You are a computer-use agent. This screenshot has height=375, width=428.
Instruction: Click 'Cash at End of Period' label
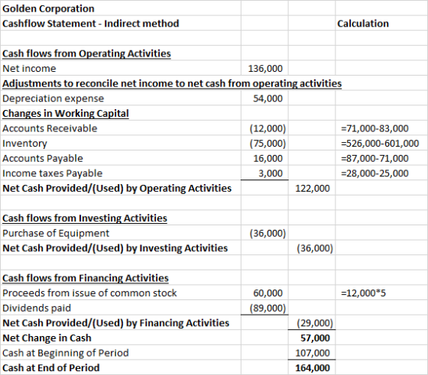50,368
